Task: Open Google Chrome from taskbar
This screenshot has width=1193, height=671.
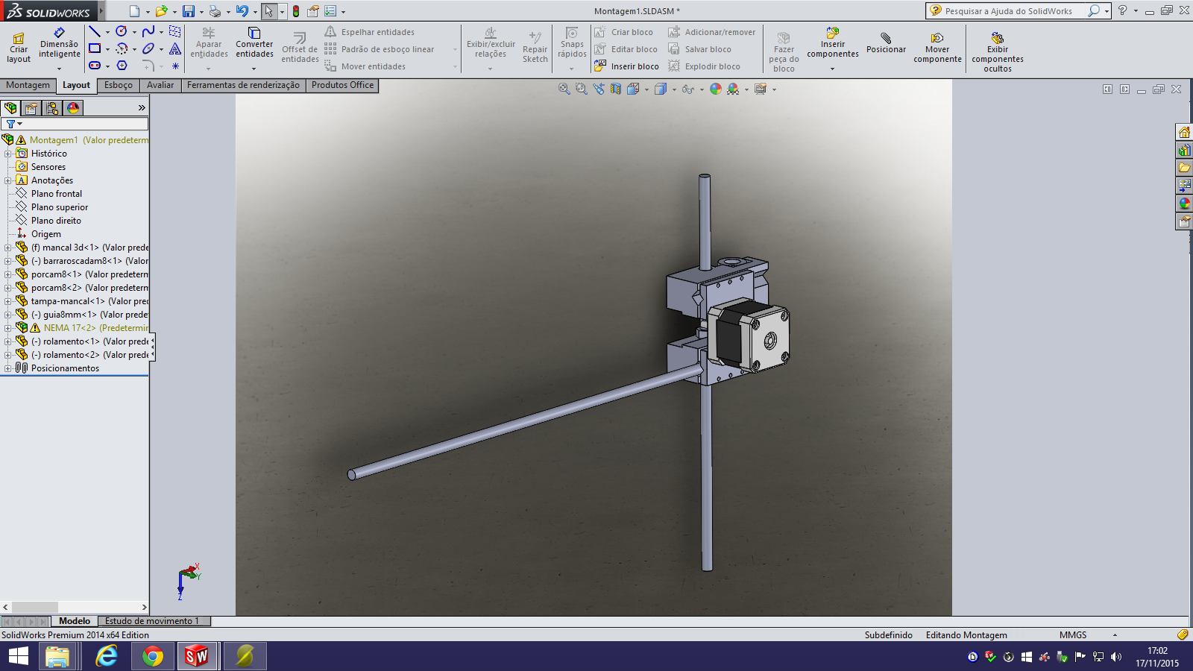Action: (153, 657)
